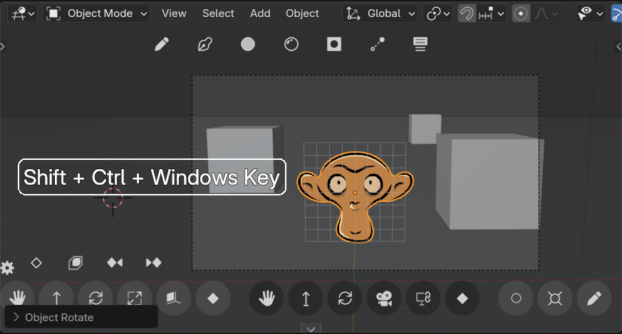Click the solid diamond in middle dark group
Viewport: 622px width, 334px height.
462,298
